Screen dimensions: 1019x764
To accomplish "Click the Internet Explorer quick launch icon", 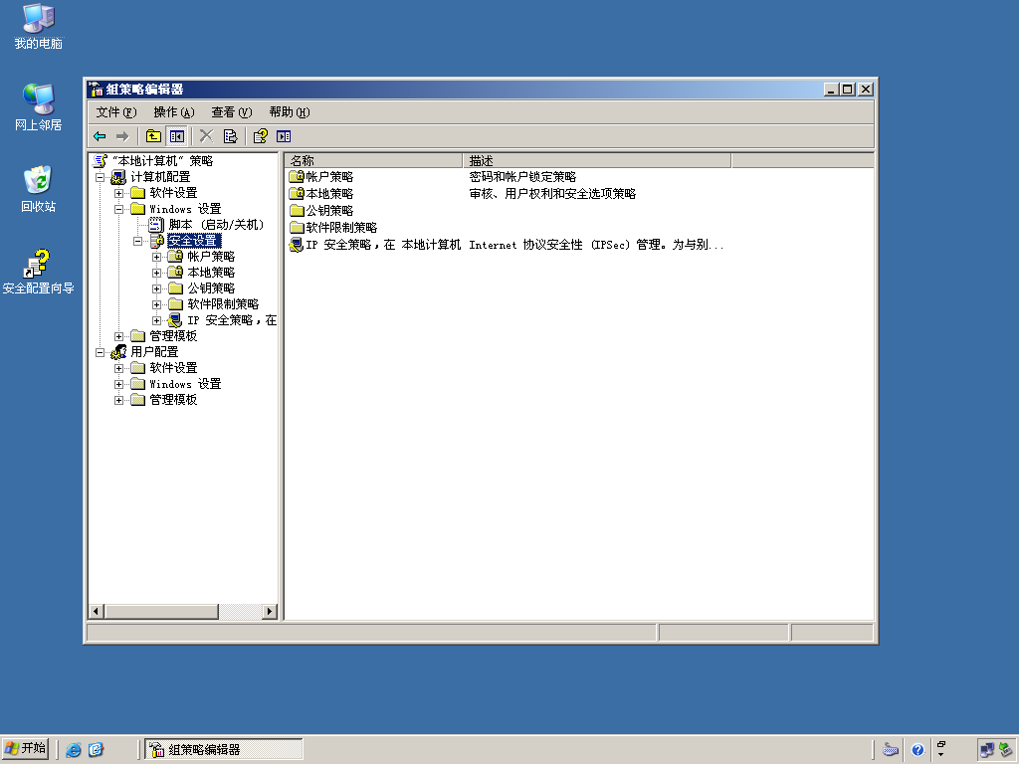I will coord(74,750).
